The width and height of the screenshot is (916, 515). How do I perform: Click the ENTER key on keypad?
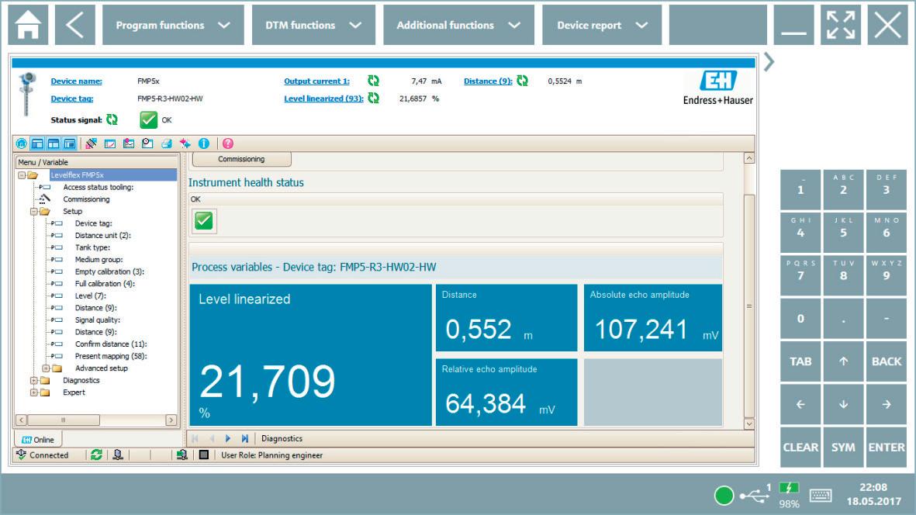click(887, 448)
